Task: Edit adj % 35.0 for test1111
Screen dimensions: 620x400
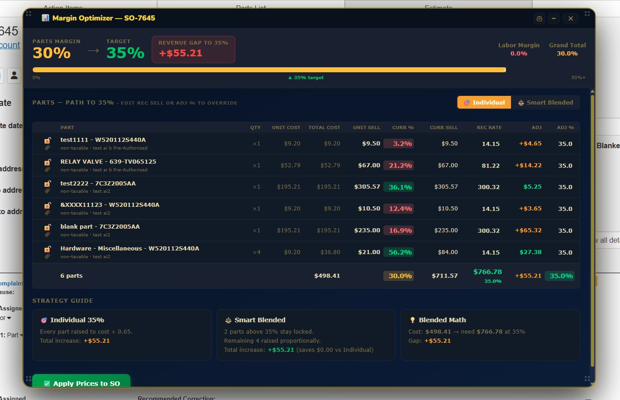Action: click(565, 144)
